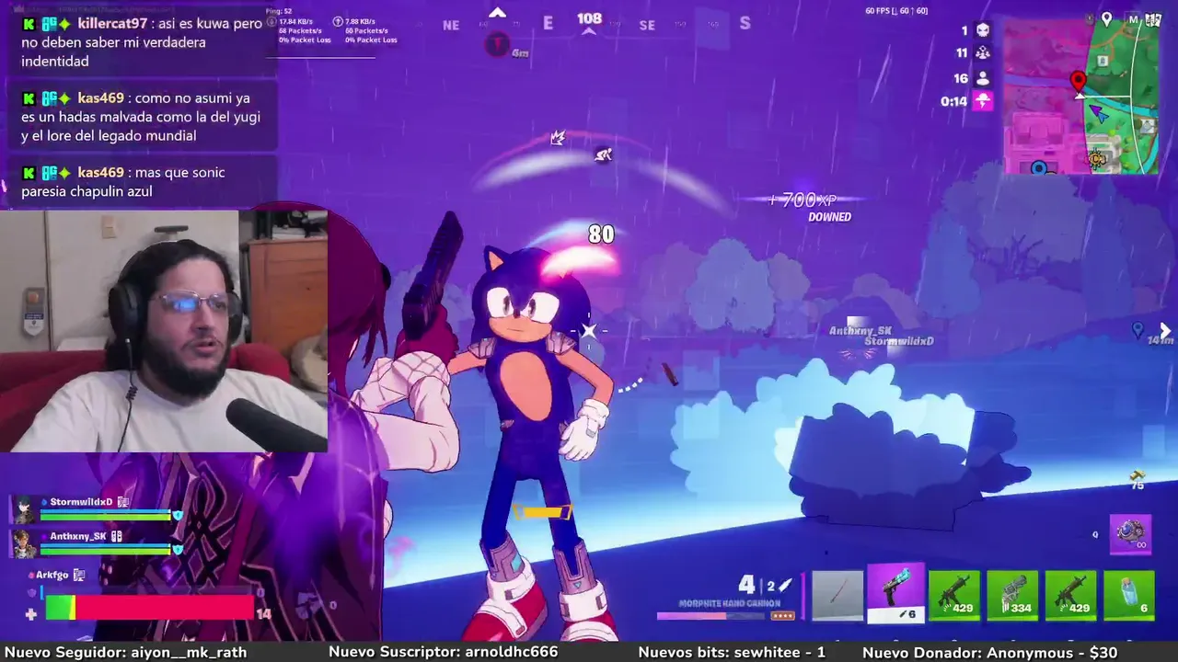Click the weapon rarity stars badge
The image size is (1178, 662).
pyautogui.click(x=782, y=616)
